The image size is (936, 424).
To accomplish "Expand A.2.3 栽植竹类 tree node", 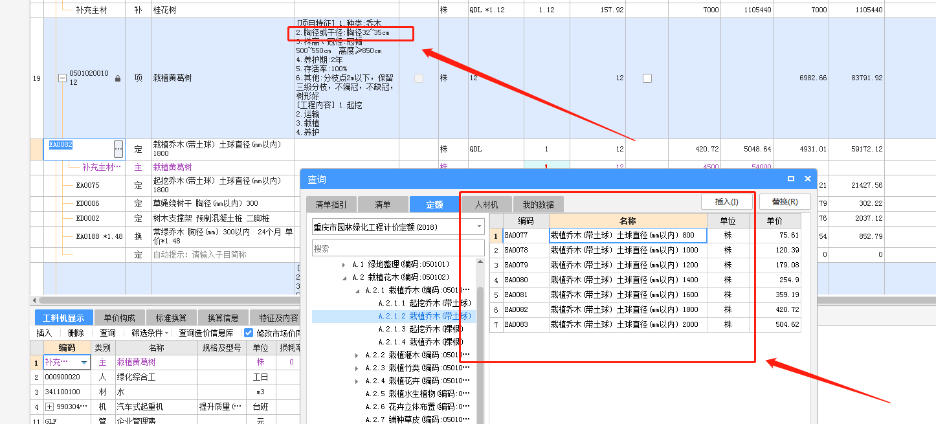I will pyautogui.click(x=357, y=368).
